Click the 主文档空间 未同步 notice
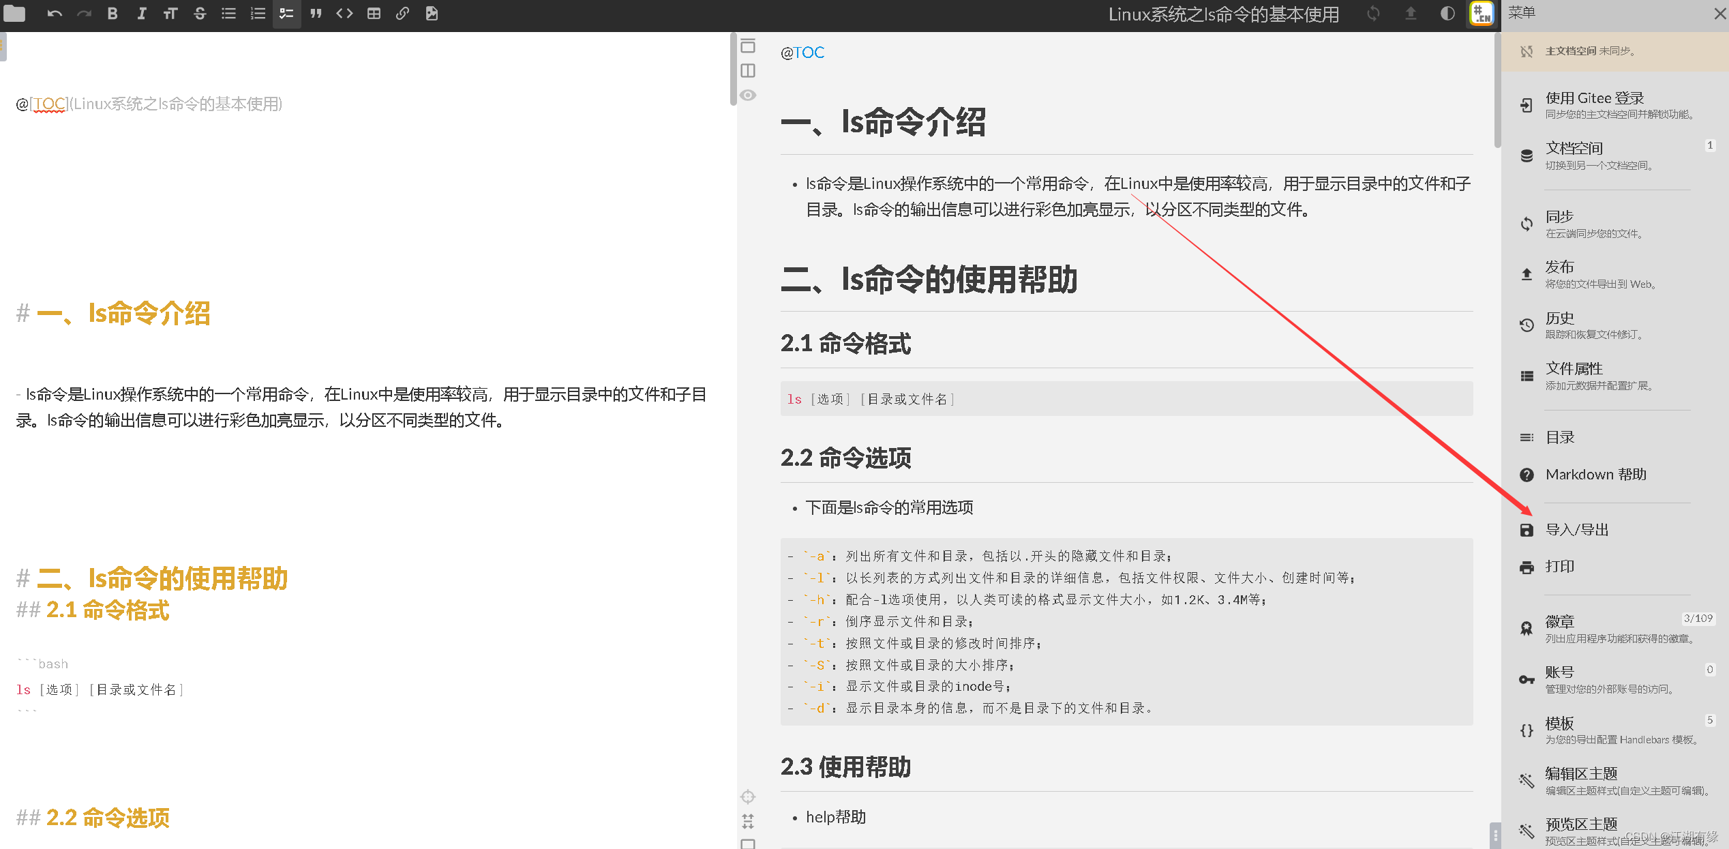This screenshot has height=849, width=1729. click(1614, 51)
